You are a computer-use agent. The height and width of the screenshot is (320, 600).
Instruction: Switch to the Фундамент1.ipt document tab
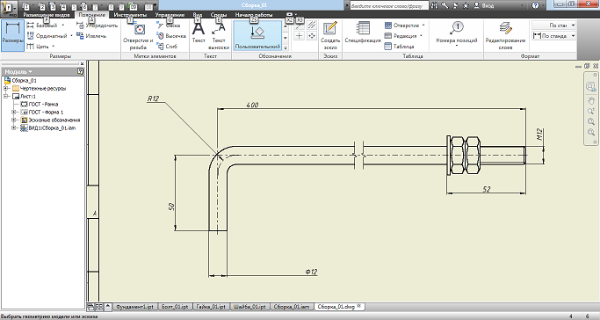(134, 307)
